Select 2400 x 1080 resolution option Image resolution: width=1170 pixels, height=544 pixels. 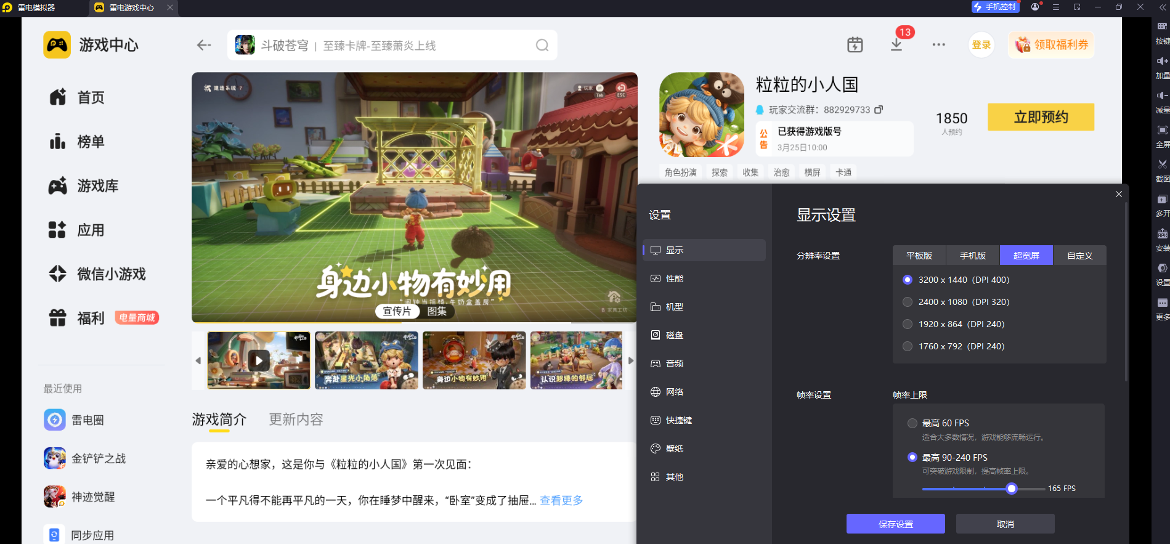pyautogui.click(x=908, y=302)
